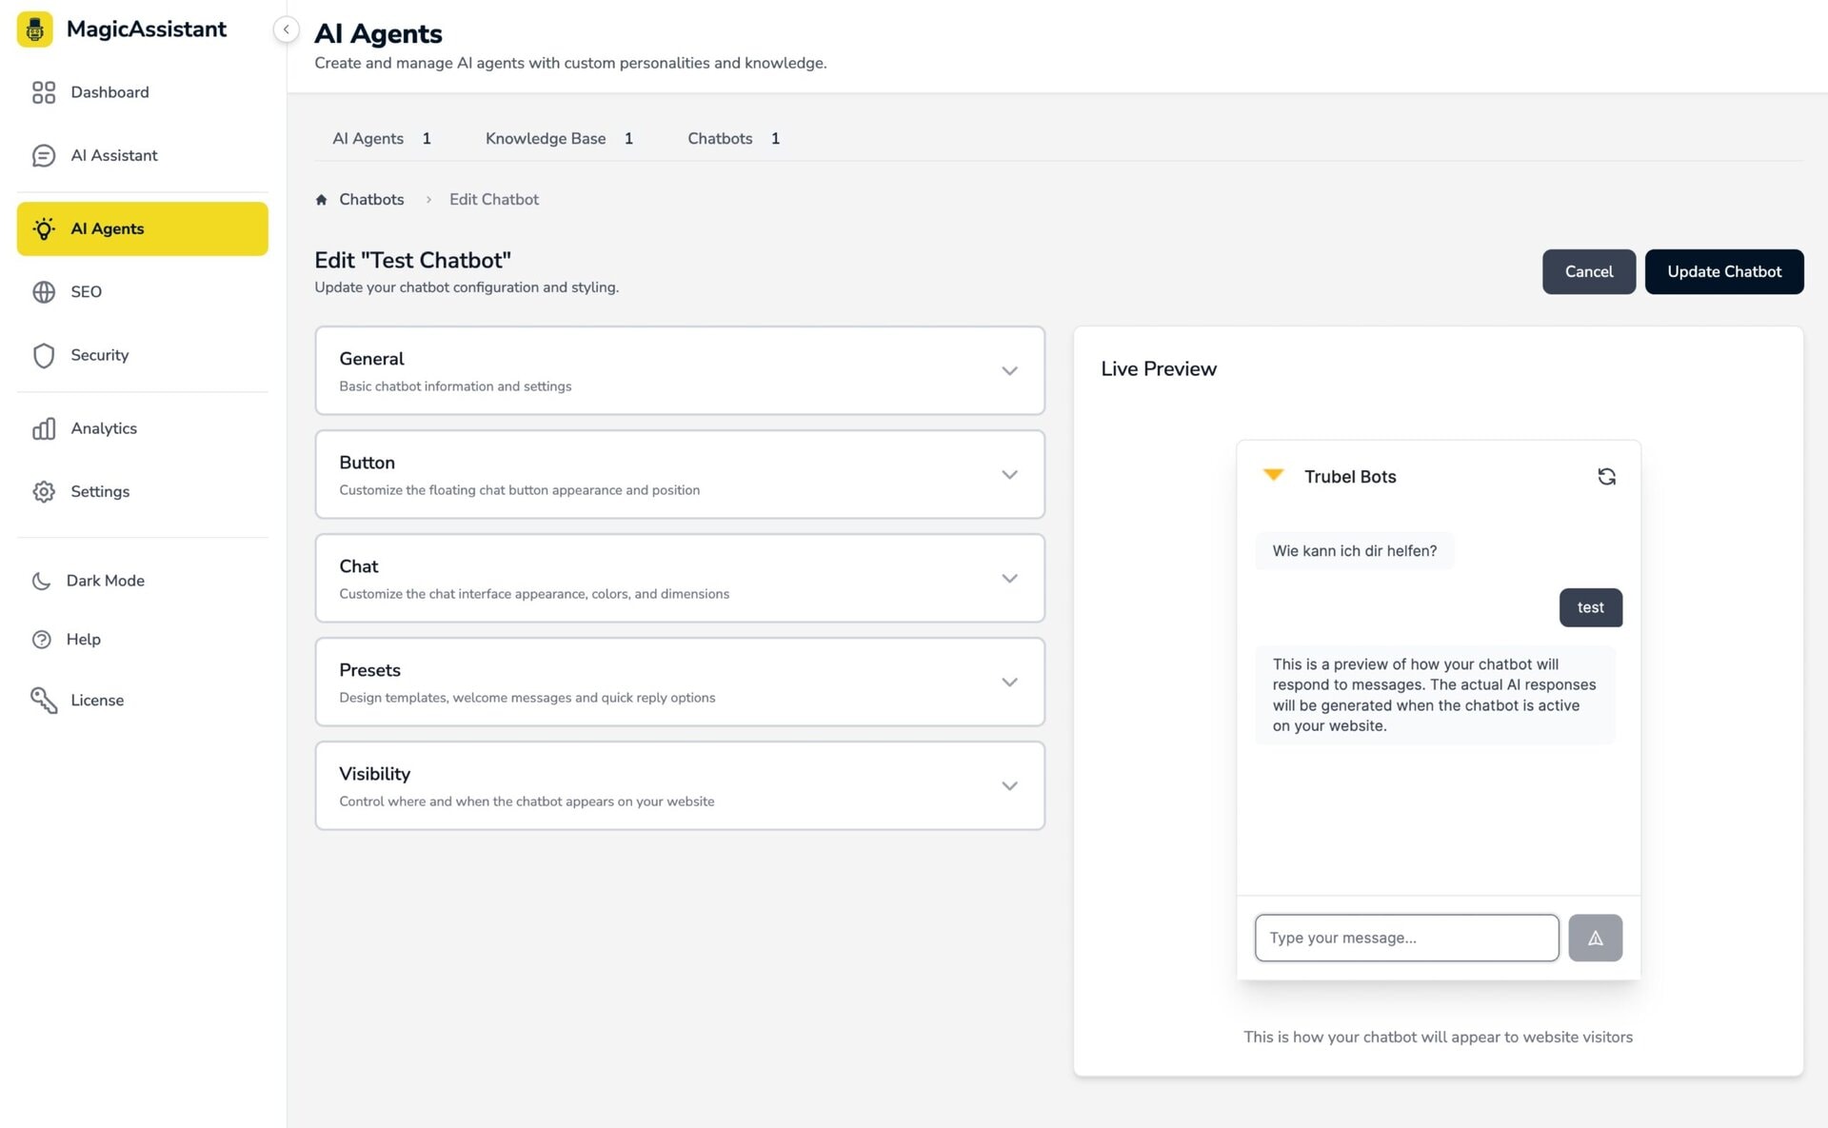Viewport: 1828px width, 1128px height.
Task: Open SEO via the globe icon
Action: tap(44, 291)
